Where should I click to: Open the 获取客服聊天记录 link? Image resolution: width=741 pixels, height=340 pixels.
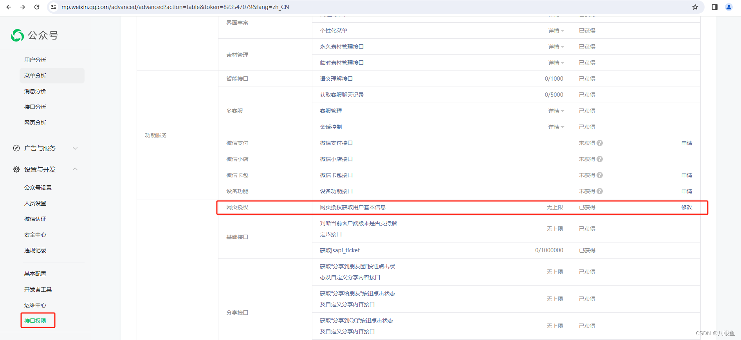tap(342, 95)
